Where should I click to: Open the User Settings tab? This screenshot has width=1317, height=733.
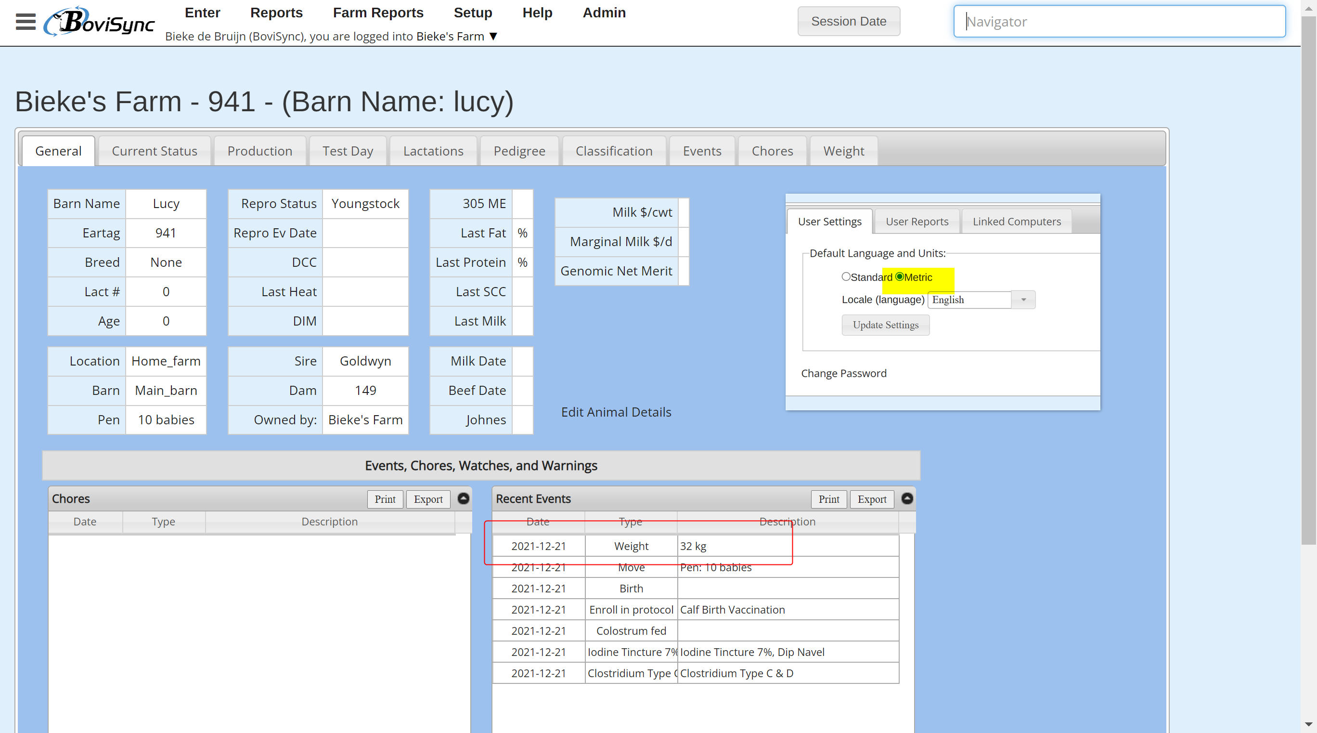pyautogui.click(x=829, y=222)
